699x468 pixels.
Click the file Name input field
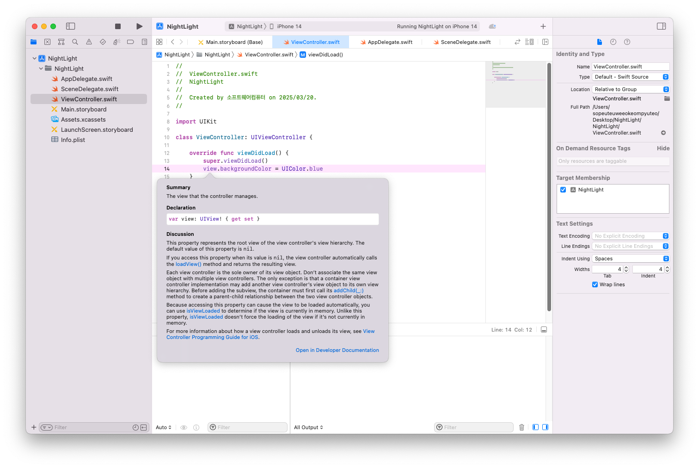[631, 67]
